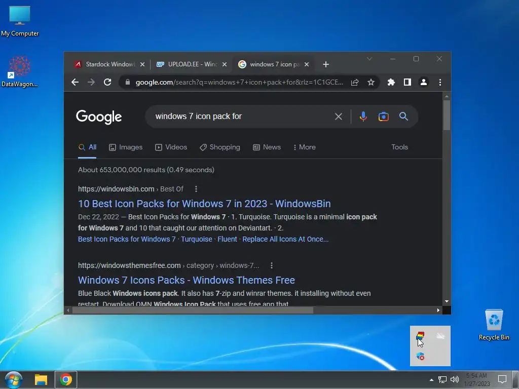This screenshot has height=389, width=519.
Task: Switch to Videos results
Action: 171,147
